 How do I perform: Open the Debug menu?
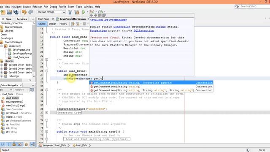pyautogui.click(x=54, y=7)
